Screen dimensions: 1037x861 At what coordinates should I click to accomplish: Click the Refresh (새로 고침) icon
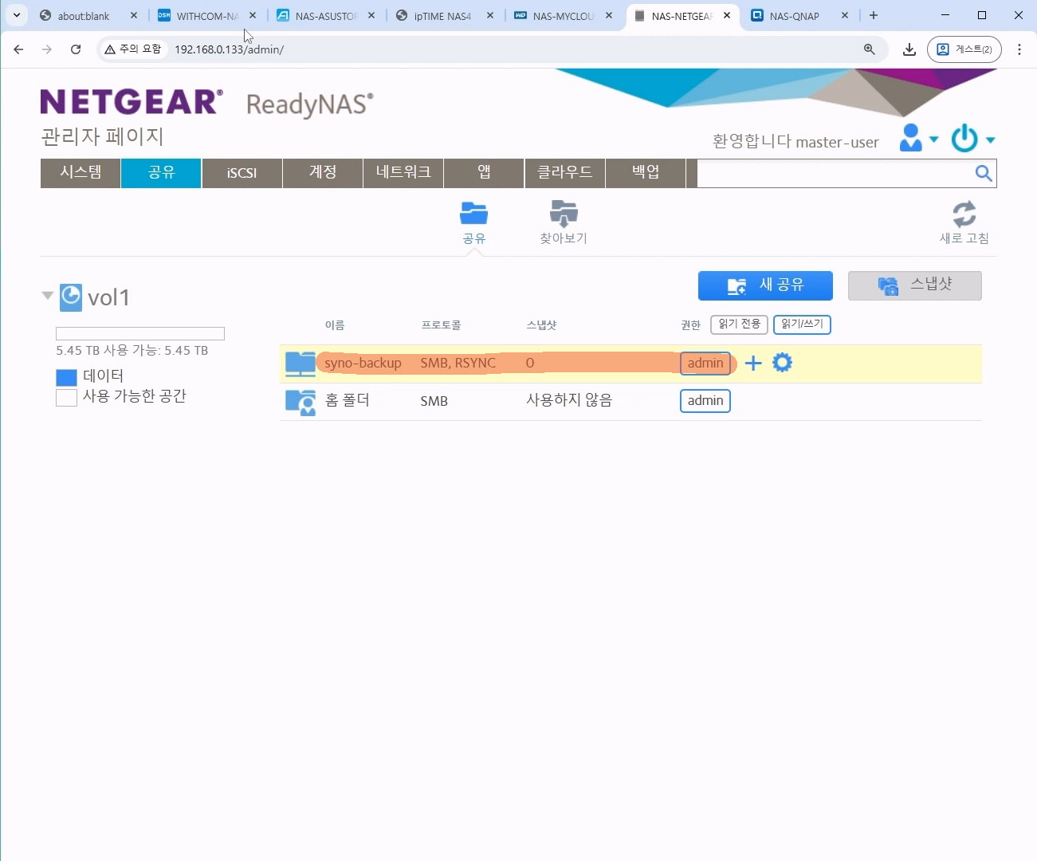964,214
